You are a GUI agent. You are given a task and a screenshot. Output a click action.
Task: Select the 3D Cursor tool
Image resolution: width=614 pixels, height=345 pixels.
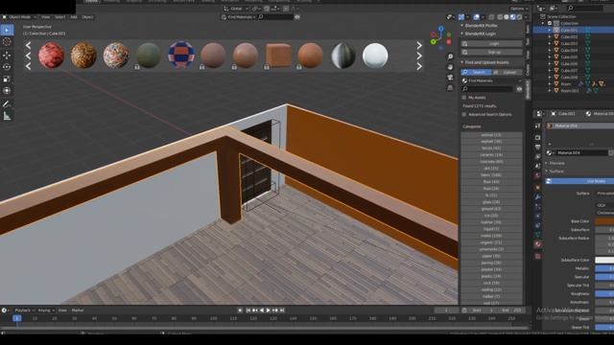[x=7, y=42]
